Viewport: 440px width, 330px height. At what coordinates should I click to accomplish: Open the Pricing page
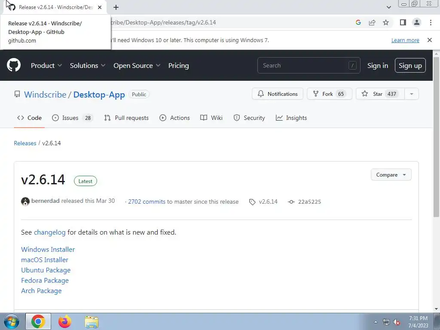coord(178,65)
